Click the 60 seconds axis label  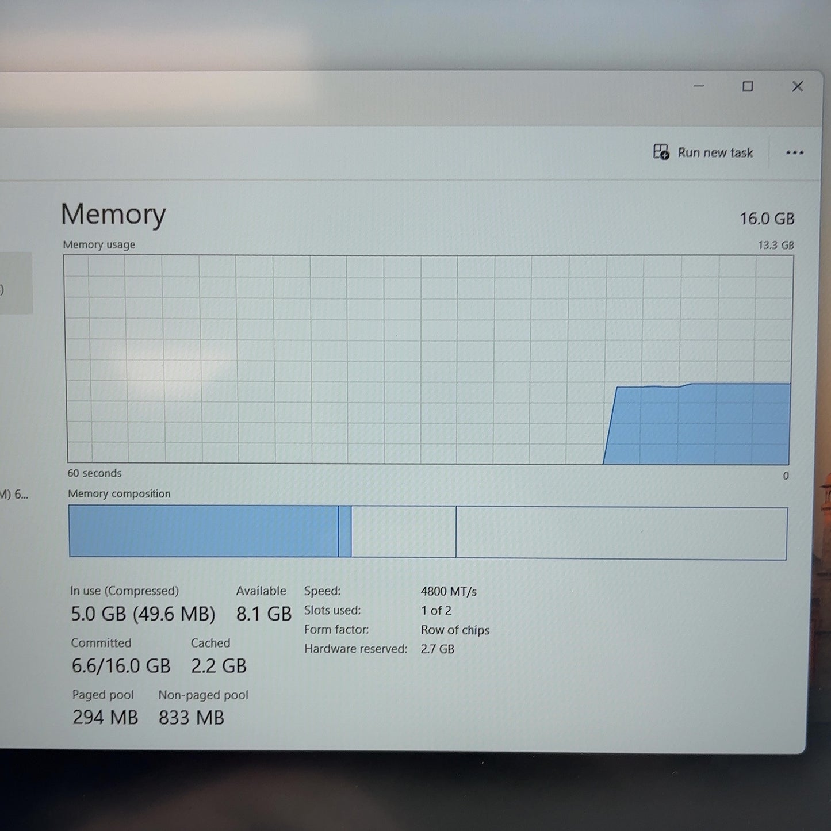[94, 473]
